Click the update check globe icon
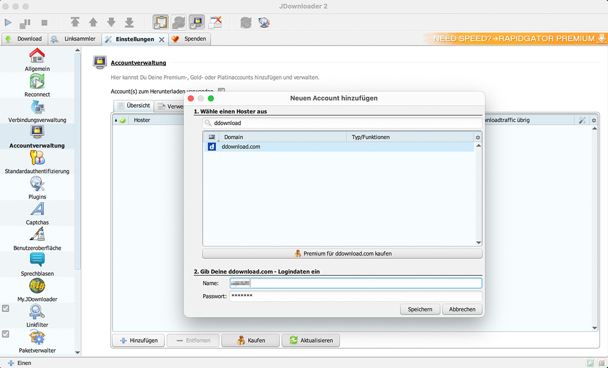Image resolution: width=608 pixels, height=368 pixels. coord(263,22)
